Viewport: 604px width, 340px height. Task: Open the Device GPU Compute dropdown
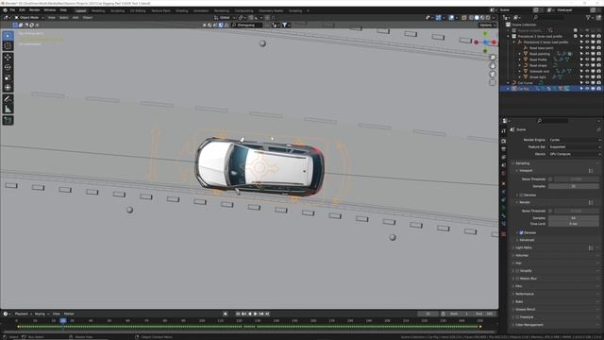point(575,154)
